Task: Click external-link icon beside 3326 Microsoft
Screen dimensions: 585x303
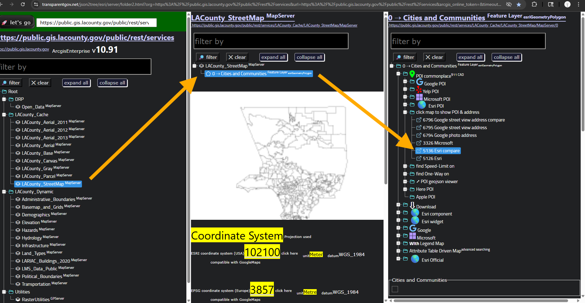Action: tap(419, 143)
